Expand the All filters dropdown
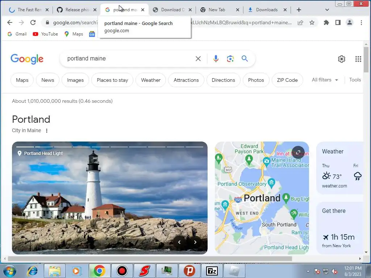Viewport: 371px width, 278px height. [x=325, y=80]
